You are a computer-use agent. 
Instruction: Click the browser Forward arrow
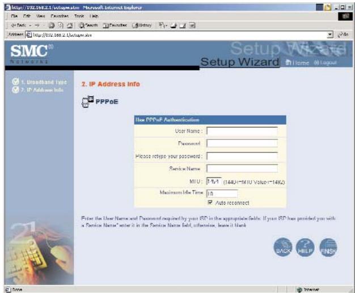[37, 26]
